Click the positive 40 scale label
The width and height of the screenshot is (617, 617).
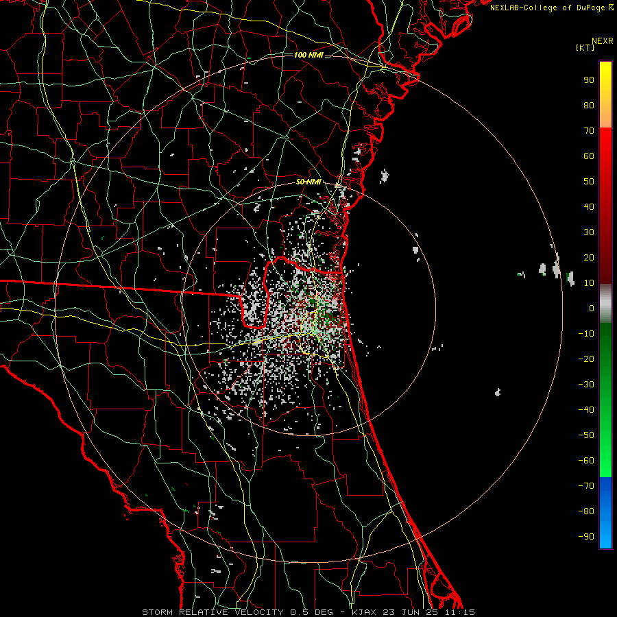[x=589, y=207]
